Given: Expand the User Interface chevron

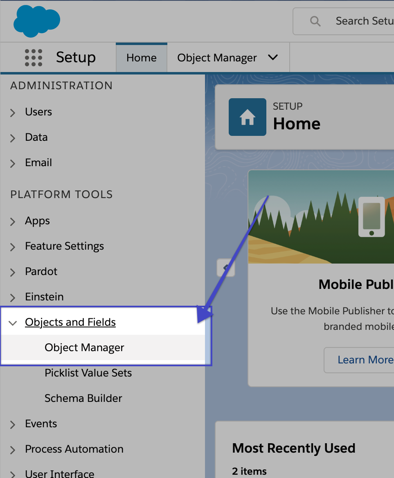Looking at the screenshot, I should [x=13, y=474].
